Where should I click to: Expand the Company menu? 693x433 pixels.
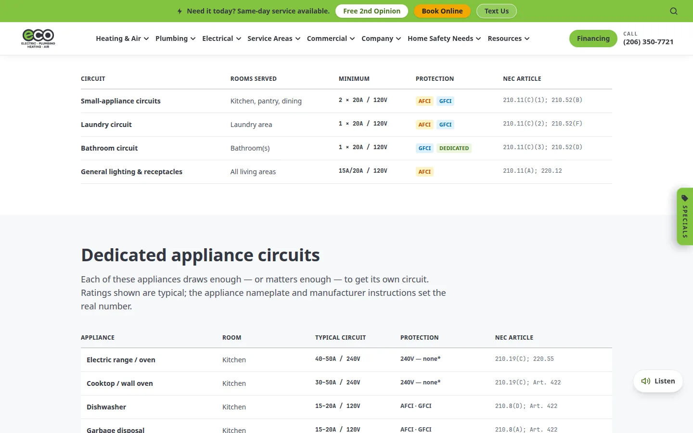tap(381, 38)
